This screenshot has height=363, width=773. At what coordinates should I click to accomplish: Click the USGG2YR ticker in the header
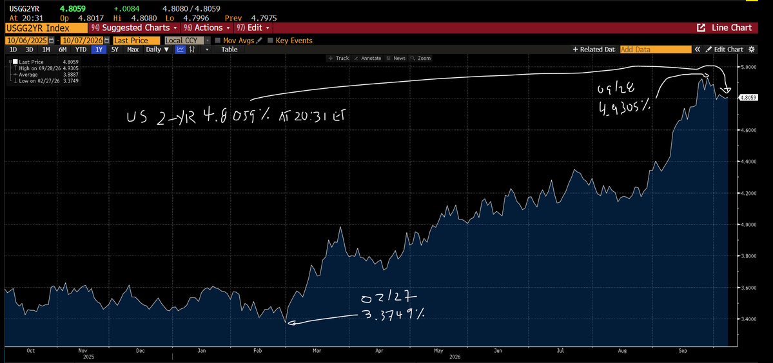click(x=24, y=9)
